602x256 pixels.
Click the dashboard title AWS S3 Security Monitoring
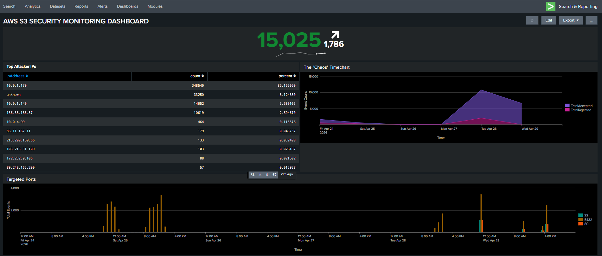coord(76,21)
